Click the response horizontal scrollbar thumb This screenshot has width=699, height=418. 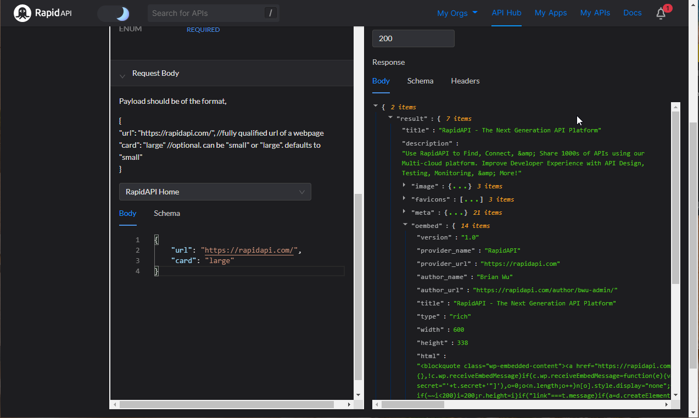(x=412, y=405)
